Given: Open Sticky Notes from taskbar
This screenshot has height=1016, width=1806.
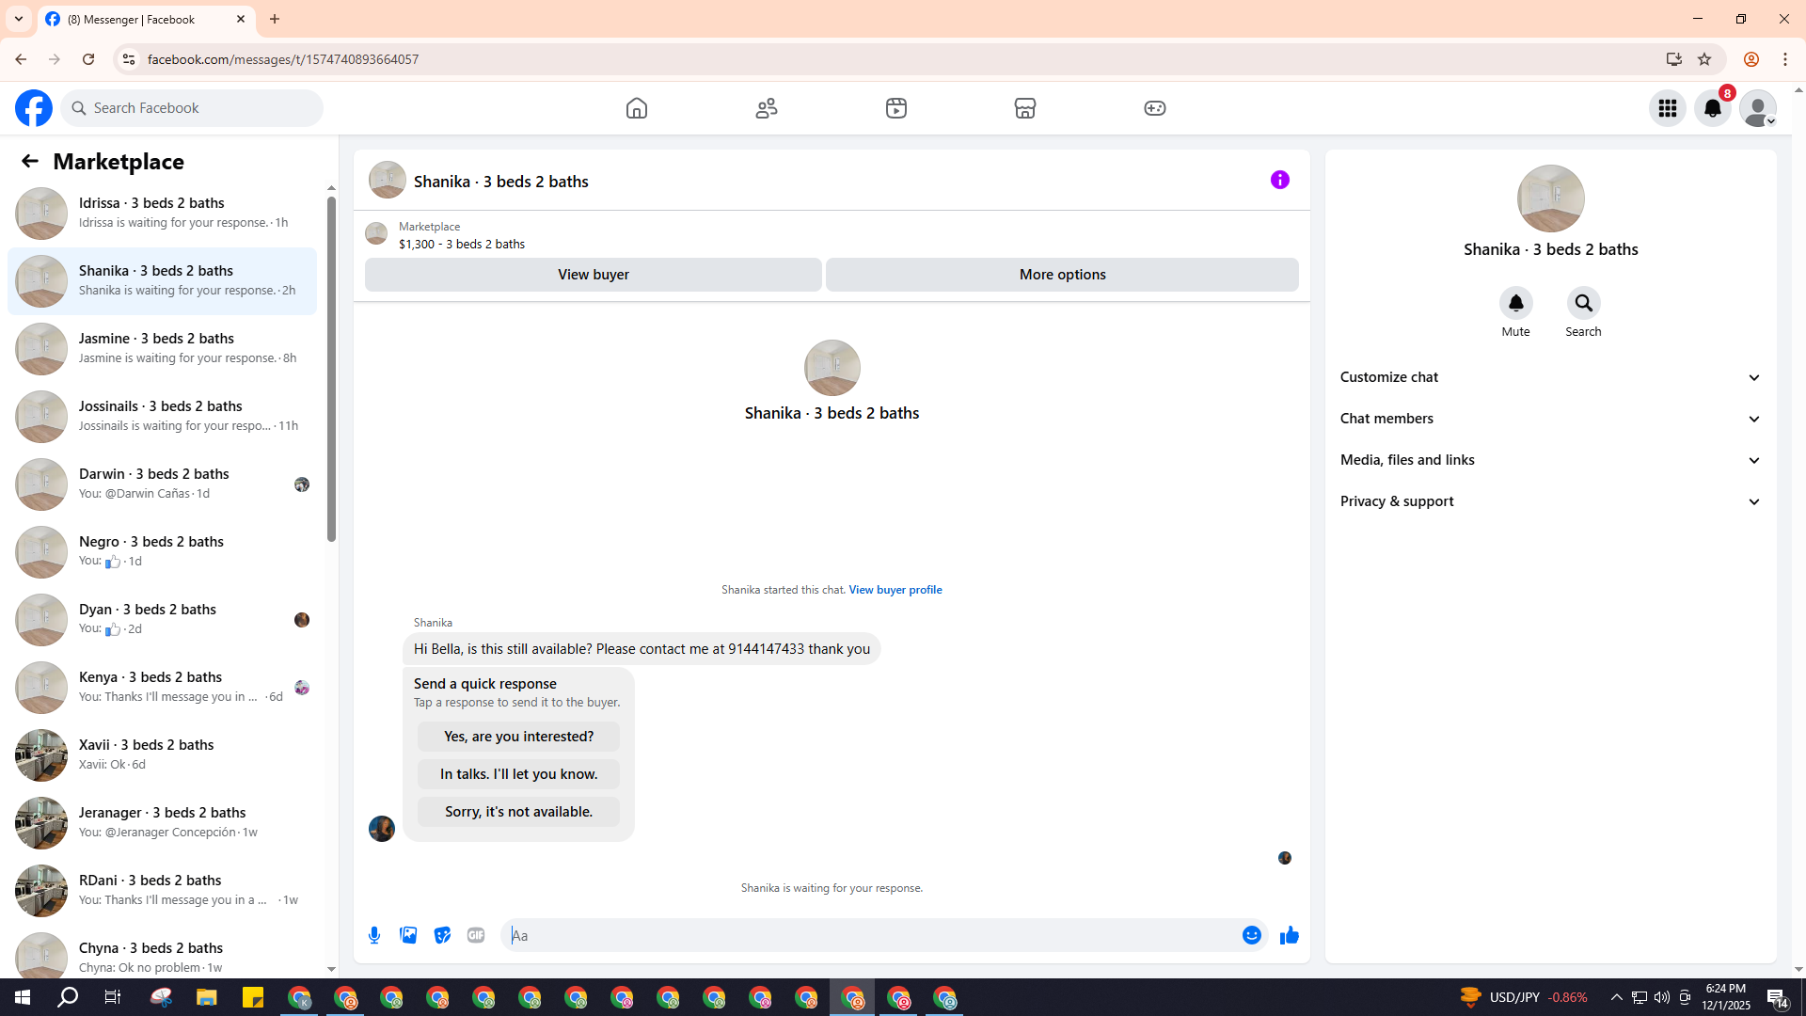Looking at the screenshot, I should pos(253,997).
